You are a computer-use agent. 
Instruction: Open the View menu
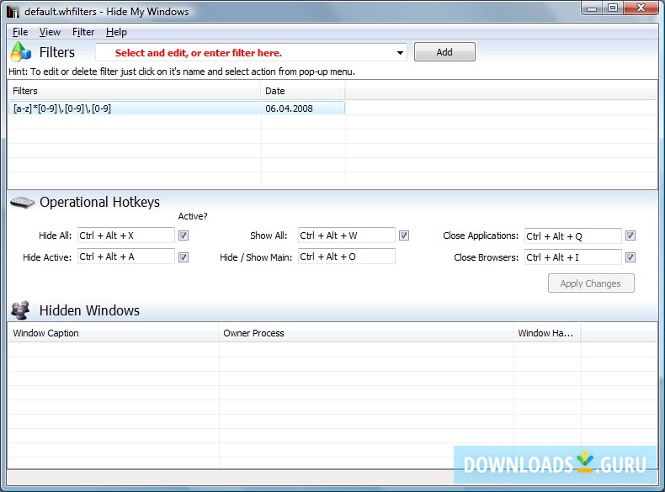(50, 32)
